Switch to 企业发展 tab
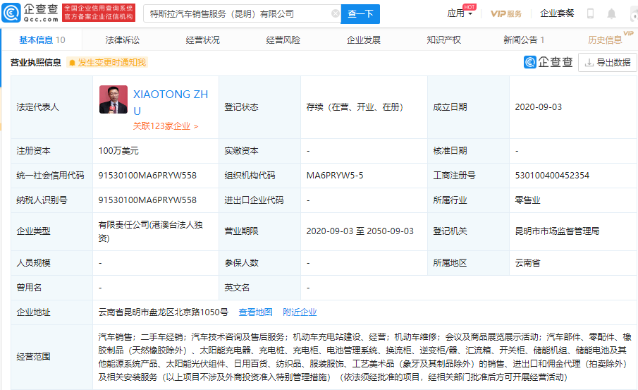This screenshot has width=638, height=390. coord(363,40)
